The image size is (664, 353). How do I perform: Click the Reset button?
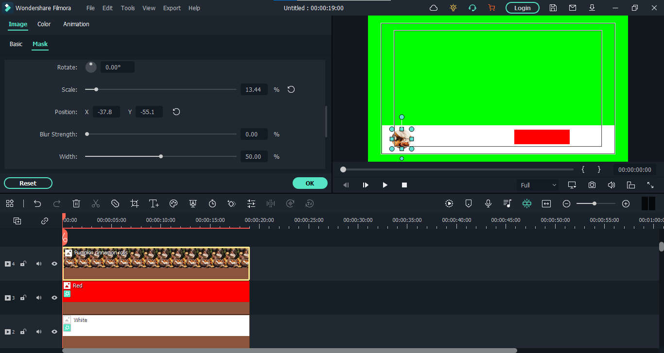click(x=28, y=183)
